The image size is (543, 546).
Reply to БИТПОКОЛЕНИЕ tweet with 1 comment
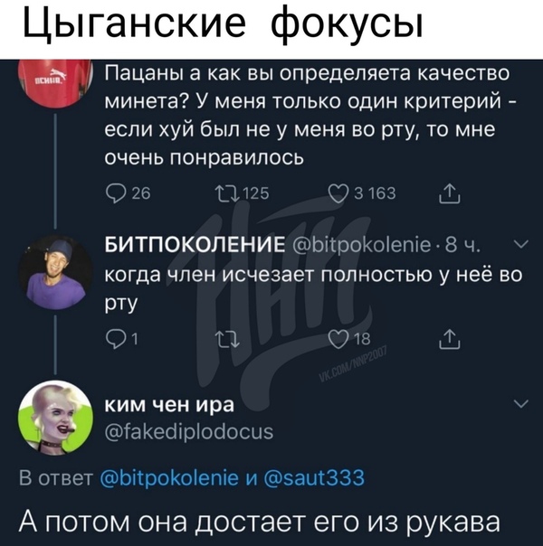(x=121, y=339)
